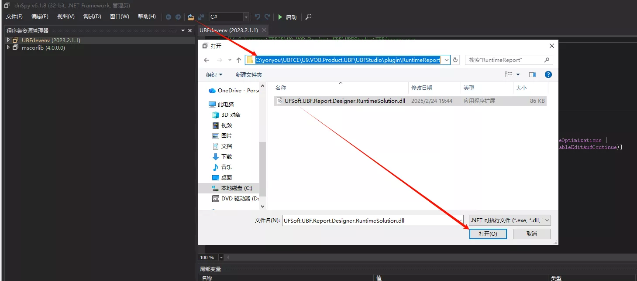
Task: Click the 取消 button
Action: (x=531, y=234)
